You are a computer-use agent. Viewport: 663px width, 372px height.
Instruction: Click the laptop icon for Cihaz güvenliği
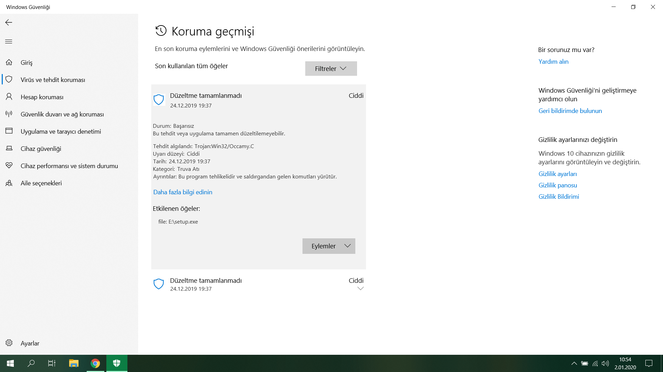pos(9,148)
